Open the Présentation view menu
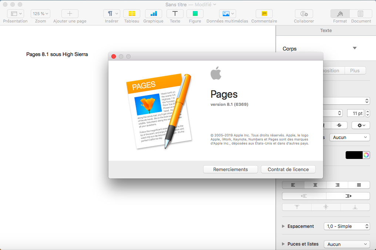376x250 pixels. click(x=15, y=14)
